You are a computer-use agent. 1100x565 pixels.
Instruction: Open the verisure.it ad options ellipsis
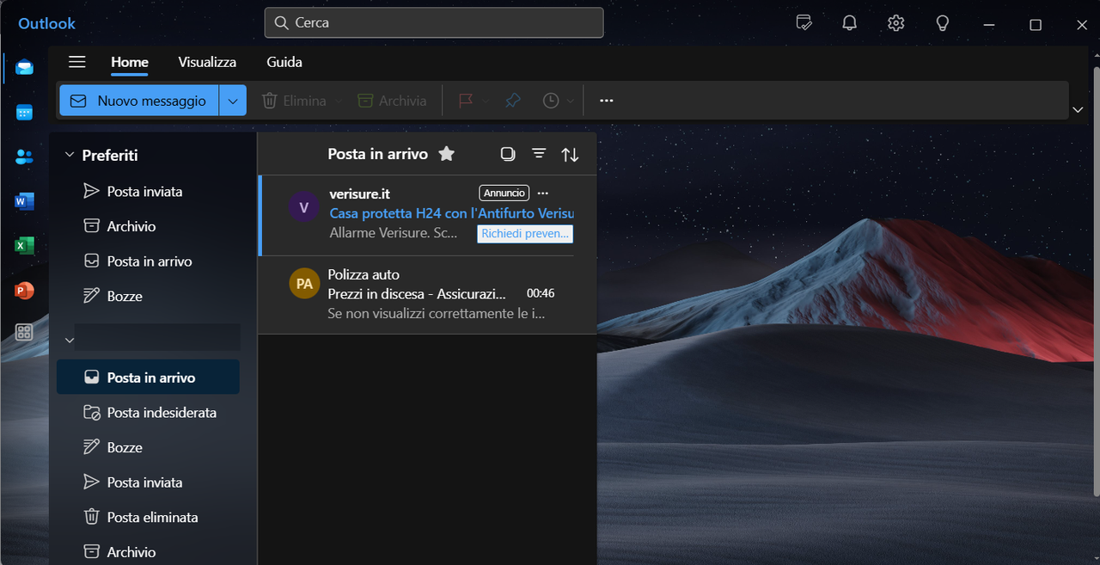542,193
